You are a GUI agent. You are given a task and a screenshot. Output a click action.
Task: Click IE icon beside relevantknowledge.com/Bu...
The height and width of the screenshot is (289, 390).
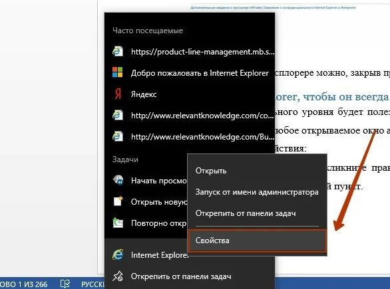(x=118, y=136)
